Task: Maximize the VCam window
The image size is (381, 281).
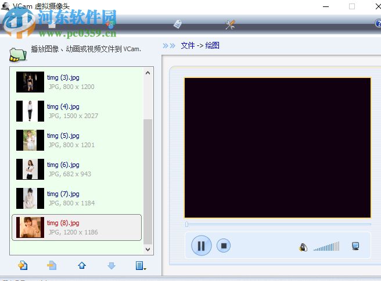Action: [352, 6]
